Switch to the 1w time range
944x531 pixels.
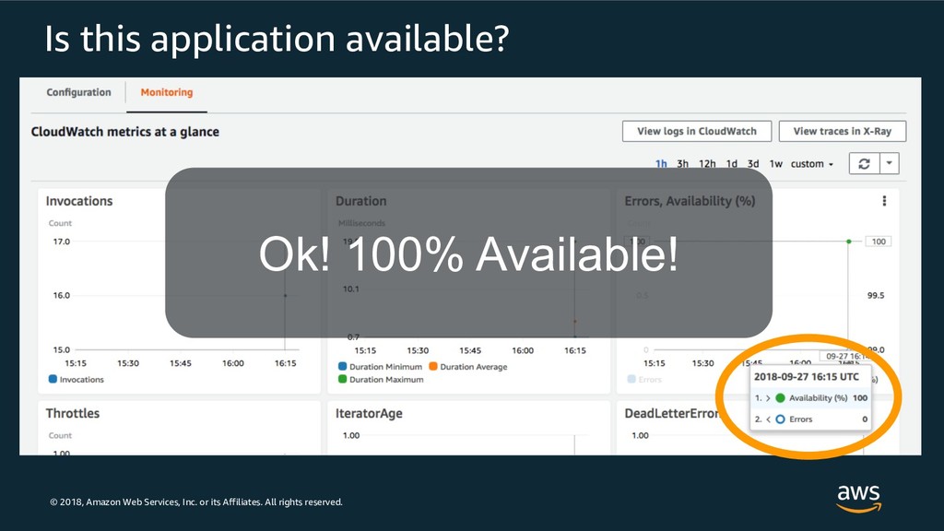point(776,164)
